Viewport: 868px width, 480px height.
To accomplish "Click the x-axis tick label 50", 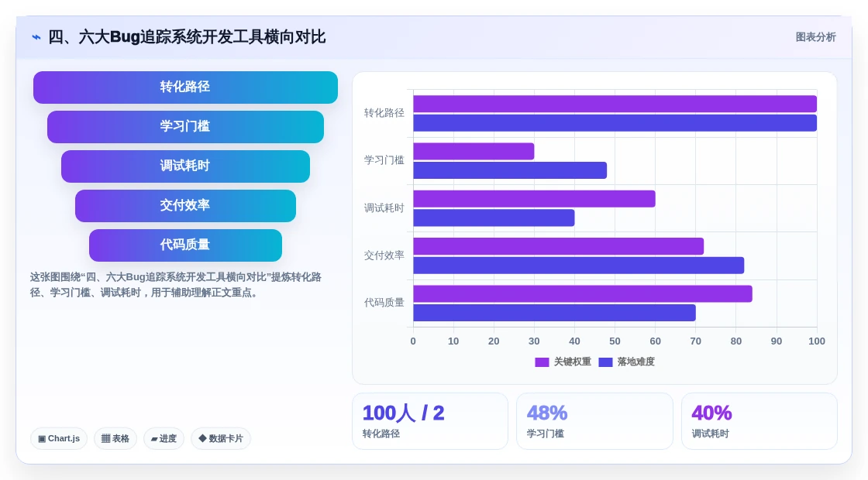I will 615,341.
